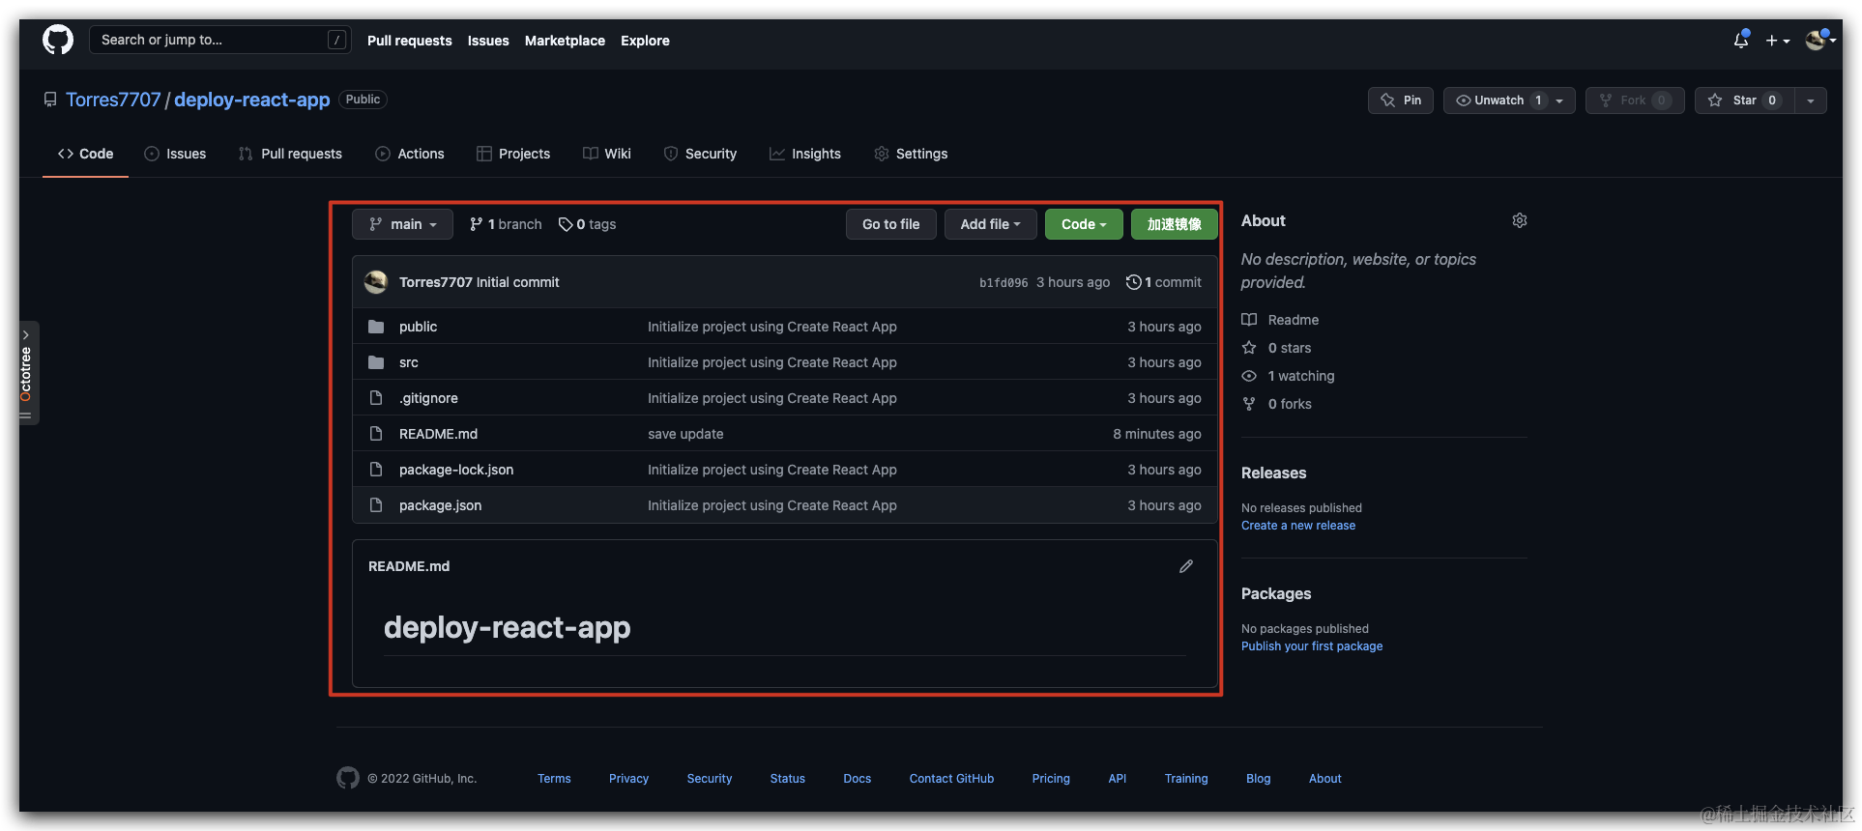Open notifications bell icon
Screen dimensions: 1862x831
coord(1741,40)
